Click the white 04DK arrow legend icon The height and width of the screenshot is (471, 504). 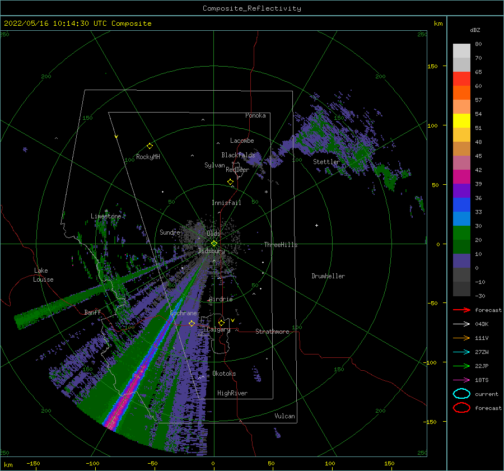click(x=461, y=324)
